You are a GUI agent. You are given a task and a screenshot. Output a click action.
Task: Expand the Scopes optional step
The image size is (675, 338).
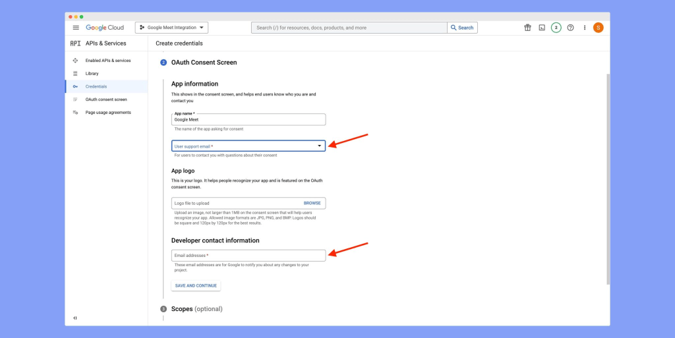tap(196, 309)
